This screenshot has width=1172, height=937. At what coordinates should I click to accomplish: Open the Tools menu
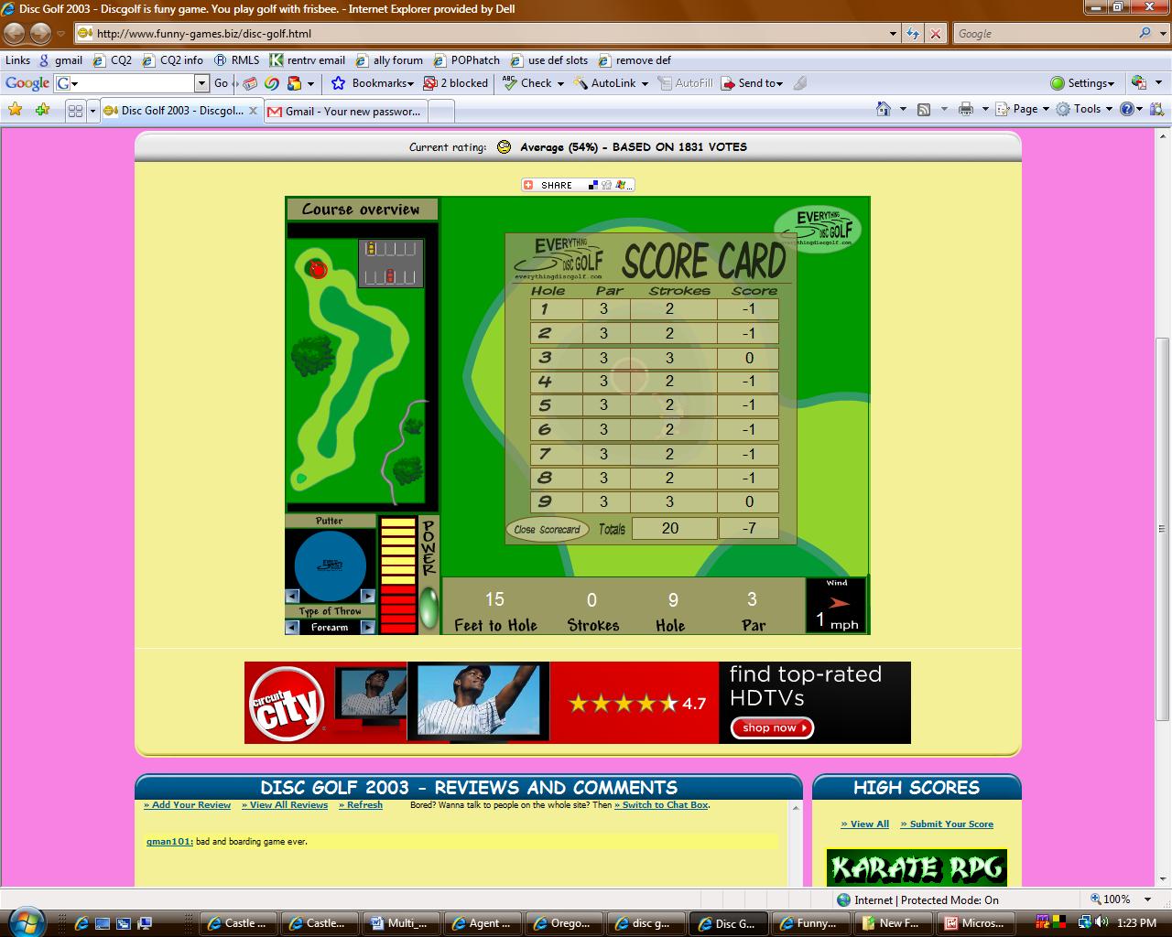(1084, 109)
